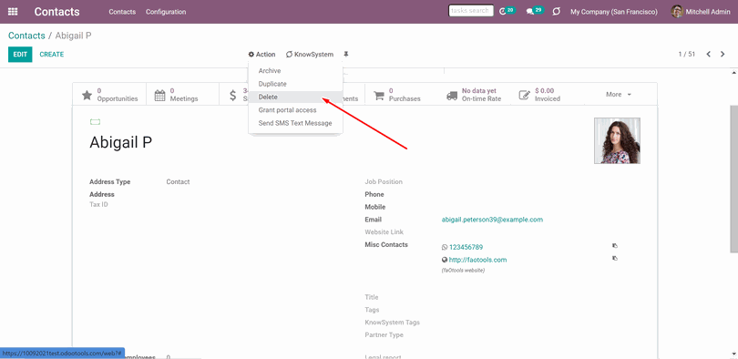738x359 pixels.
Task: Open the activities clock icon with badge 20
Action: (x=507, y=11)
